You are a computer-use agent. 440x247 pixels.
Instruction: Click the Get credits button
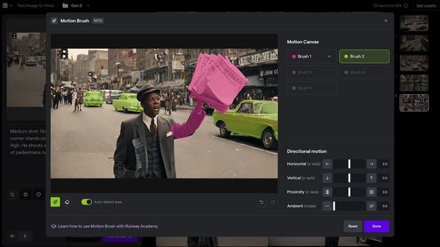point(426,5)
